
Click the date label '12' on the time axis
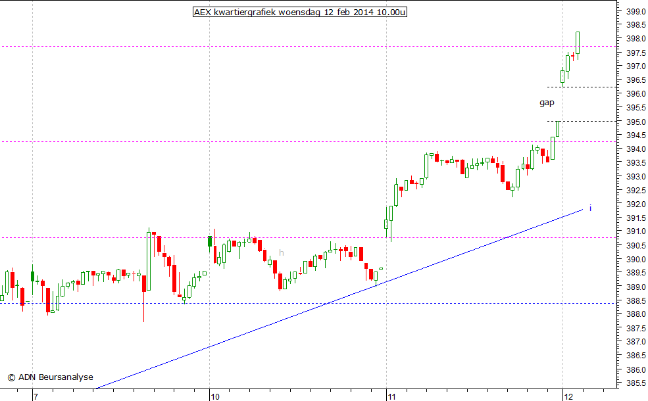(568, 397)
